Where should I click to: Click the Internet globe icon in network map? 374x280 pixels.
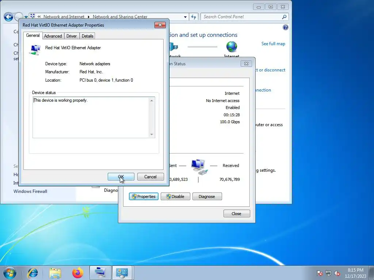tap(232, 47)
